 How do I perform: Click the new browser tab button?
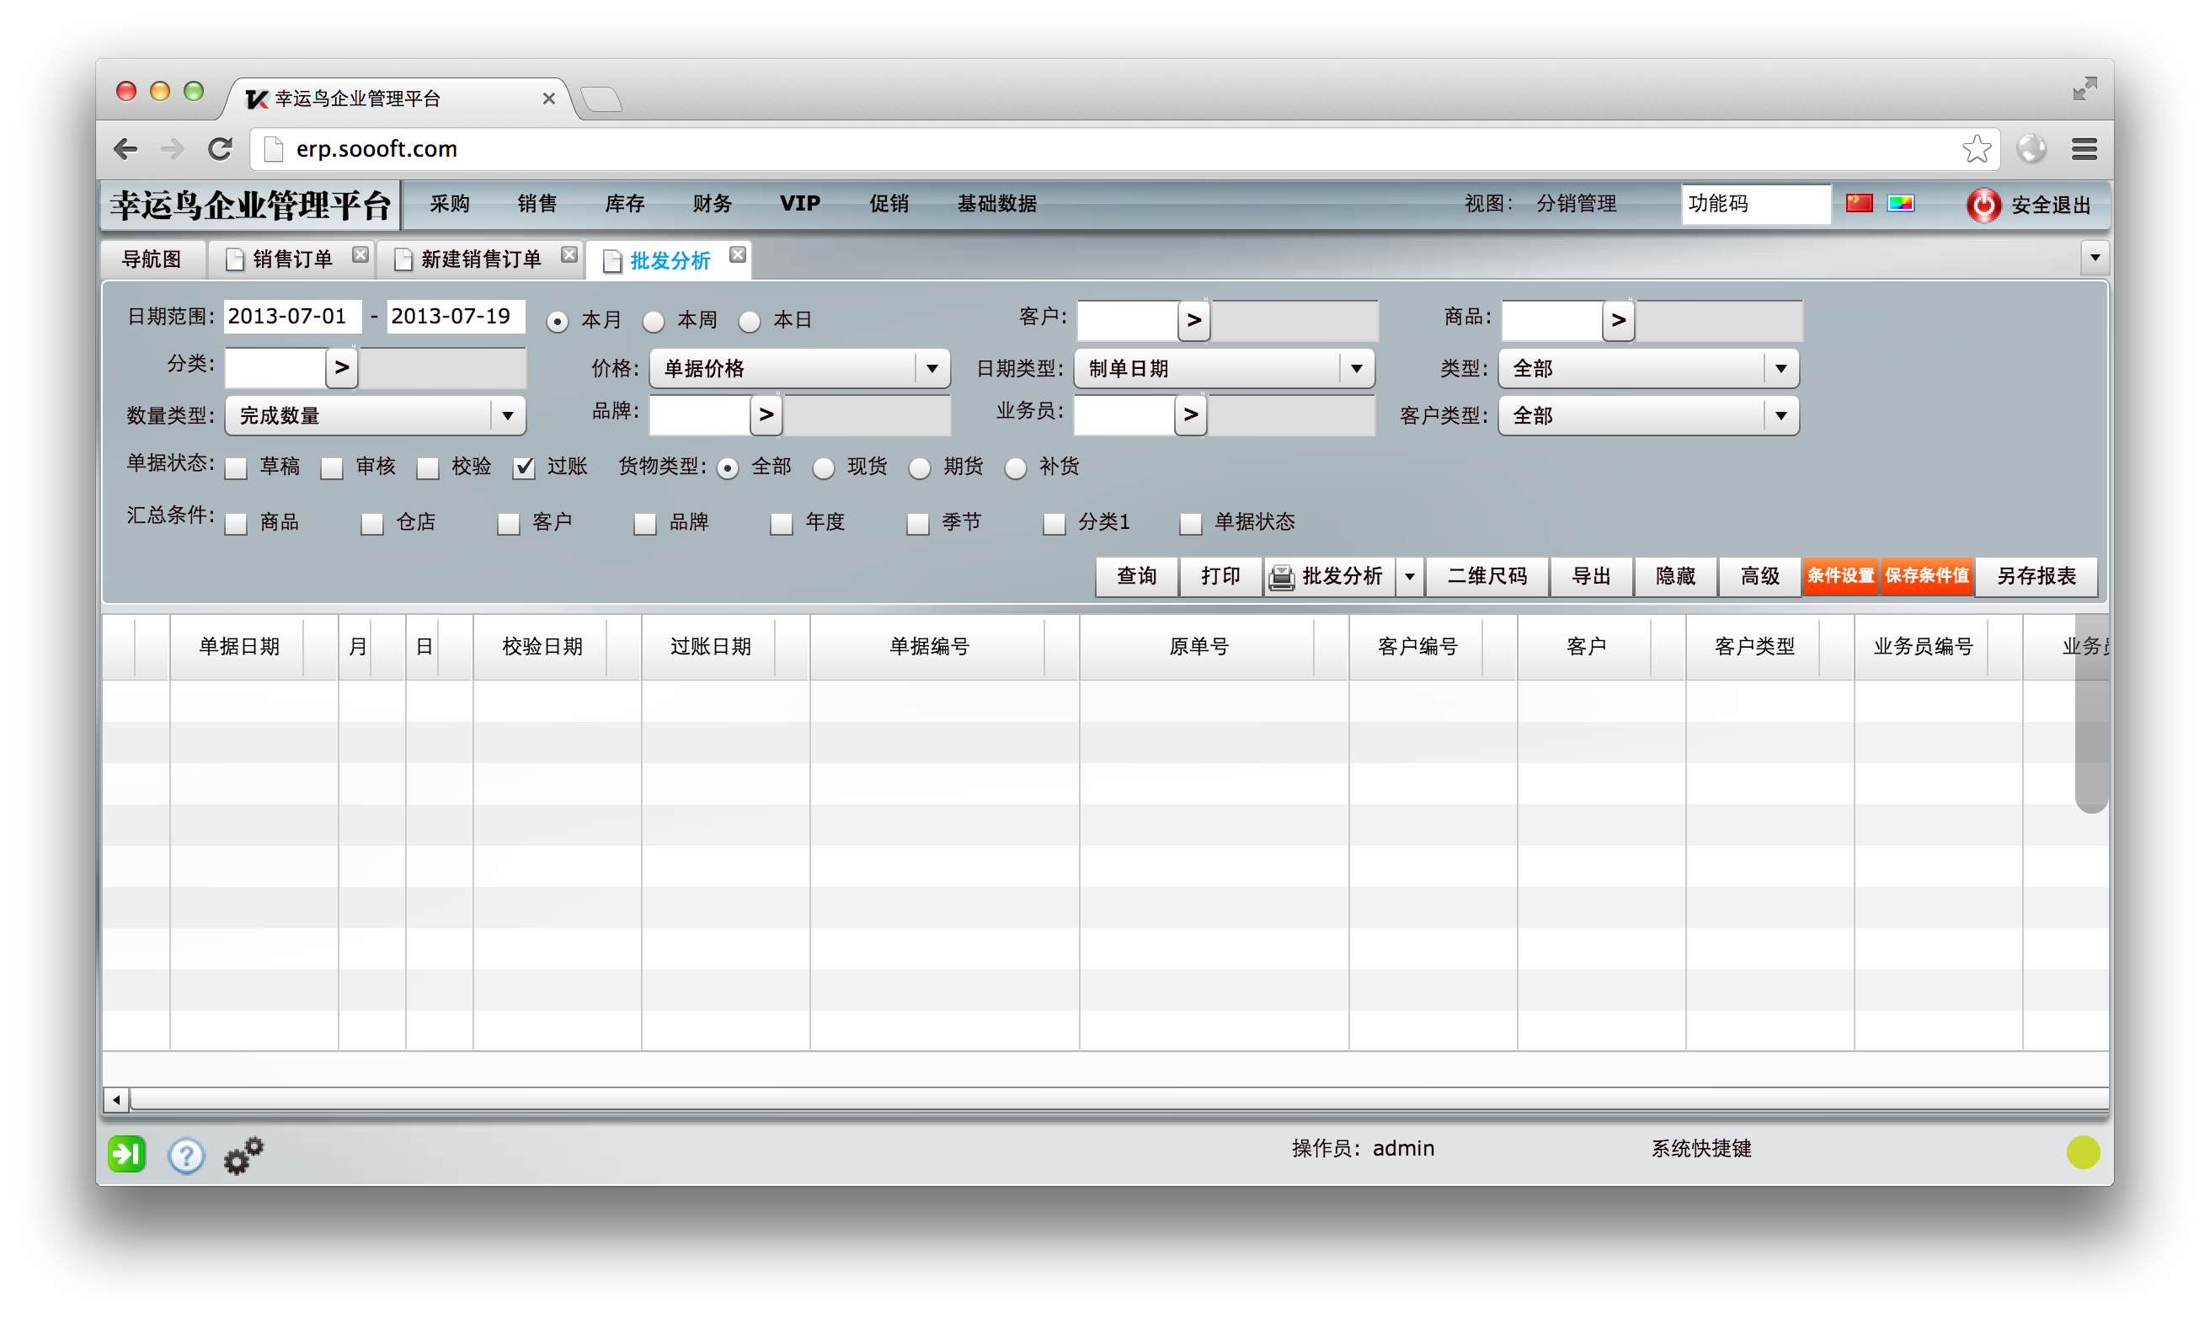(601, 99)
